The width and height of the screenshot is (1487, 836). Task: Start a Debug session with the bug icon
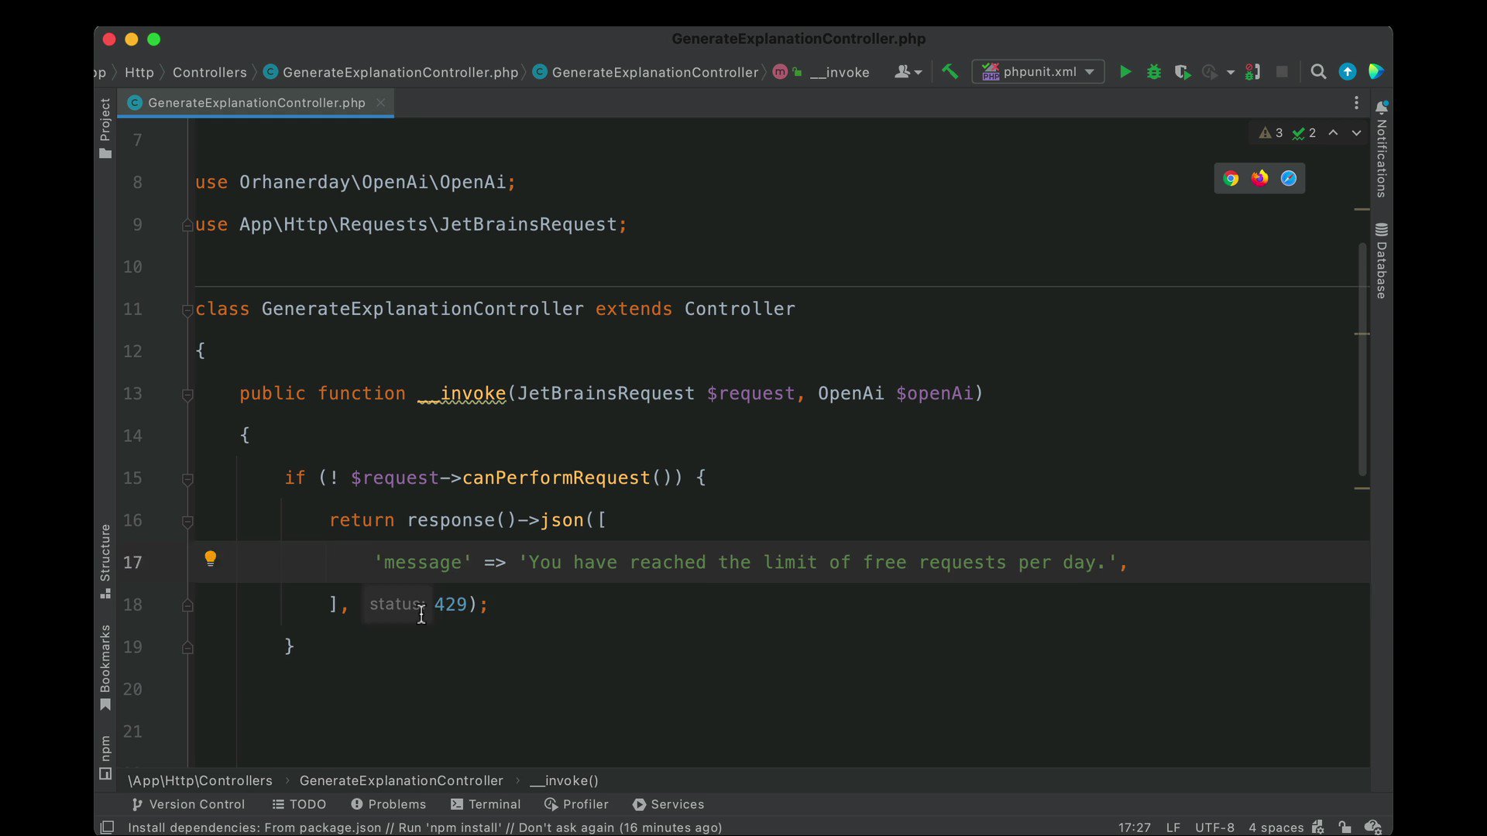1153,71
